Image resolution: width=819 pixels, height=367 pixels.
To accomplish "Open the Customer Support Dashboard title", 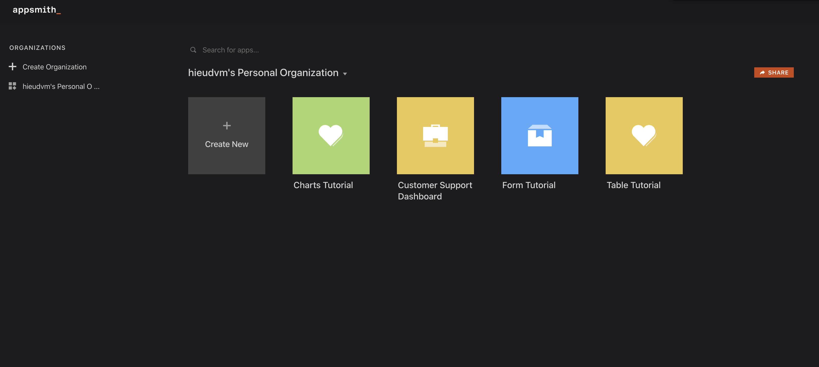I will (435, 191).
